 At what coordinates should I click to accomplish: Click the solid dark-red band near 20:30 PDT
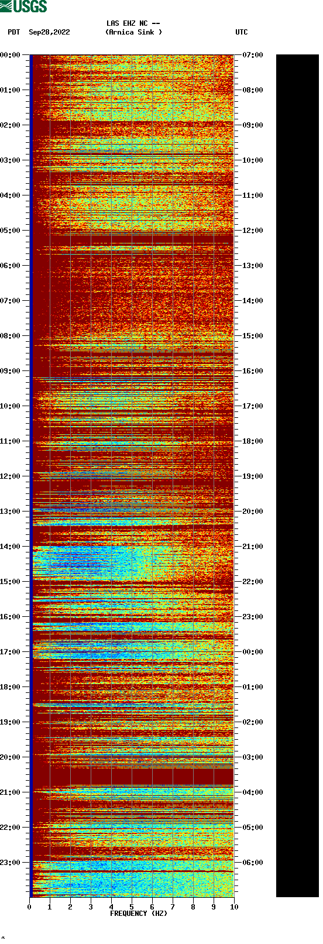[x=132, y=777]
